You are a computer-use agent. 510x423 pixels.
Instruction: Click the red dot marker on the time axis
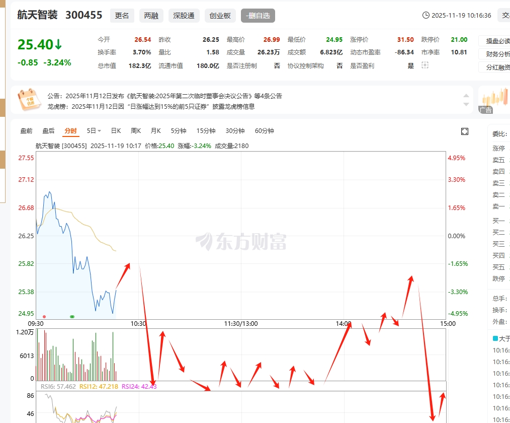44,317
